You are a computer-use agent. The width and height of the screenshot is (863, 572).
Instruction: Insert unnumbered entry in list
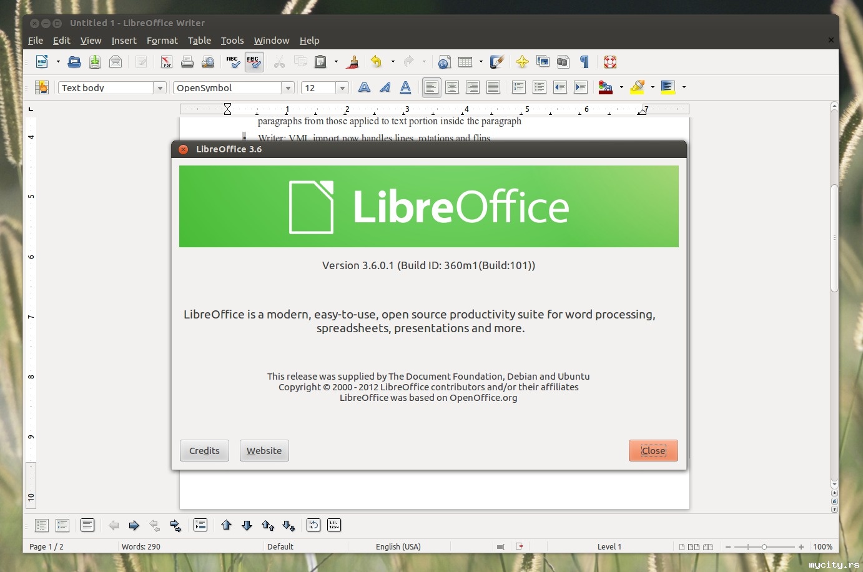coord(200,525)
